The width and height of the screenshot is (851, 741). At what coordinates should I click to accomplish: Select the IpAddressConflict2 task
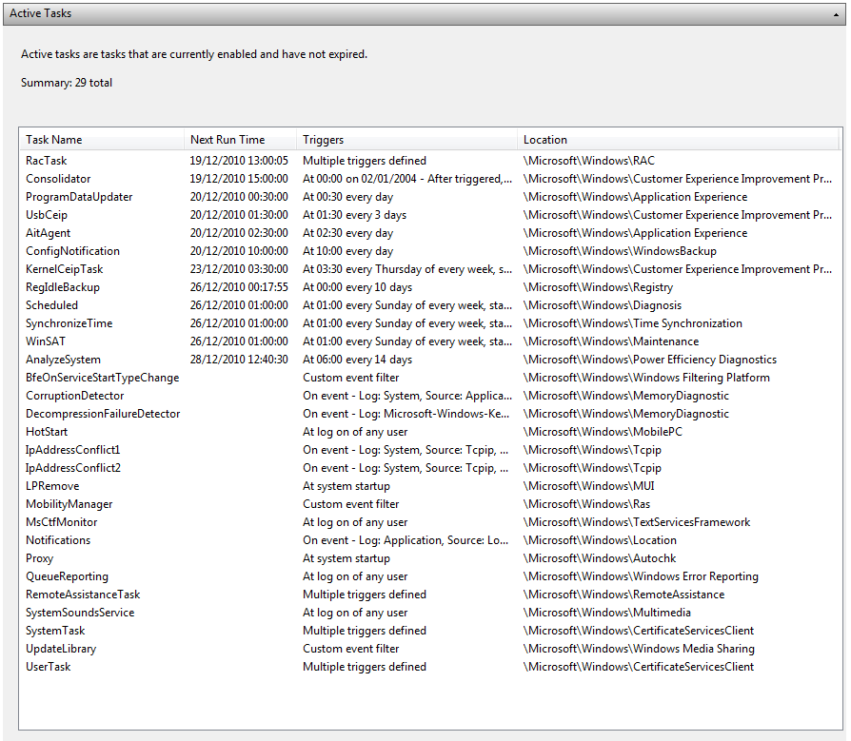(x=430, y=468)
